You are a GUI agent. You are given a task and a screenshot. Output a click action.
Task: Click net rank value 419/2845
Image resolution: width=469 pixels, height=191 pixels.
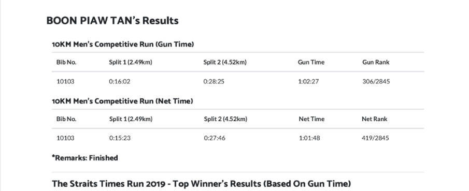(375, 138)
